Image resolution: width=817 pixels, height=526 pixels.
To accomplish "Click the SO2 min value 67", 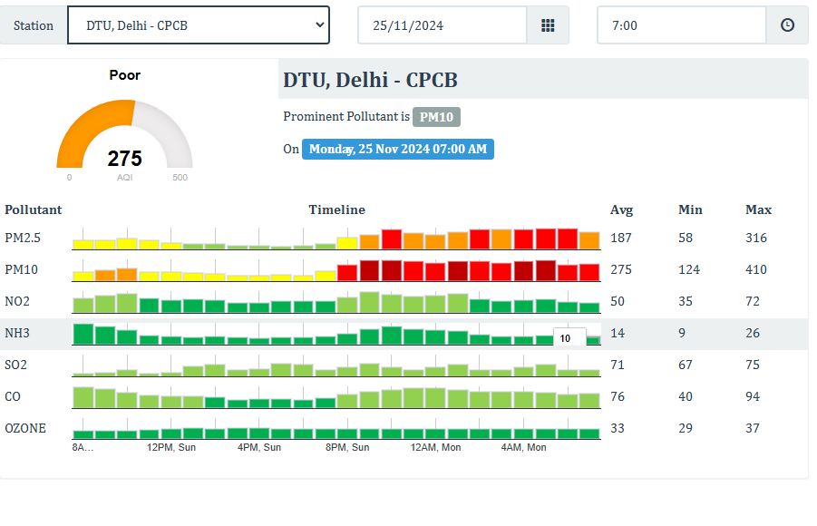I will (x=686, y=365).
